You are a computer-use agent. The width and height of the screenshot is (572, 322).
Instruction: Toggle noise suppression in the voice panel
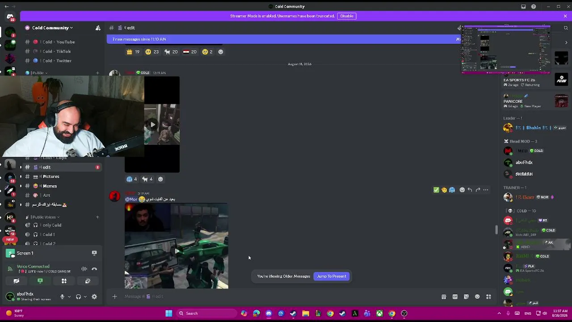click(x=84, y=269)
